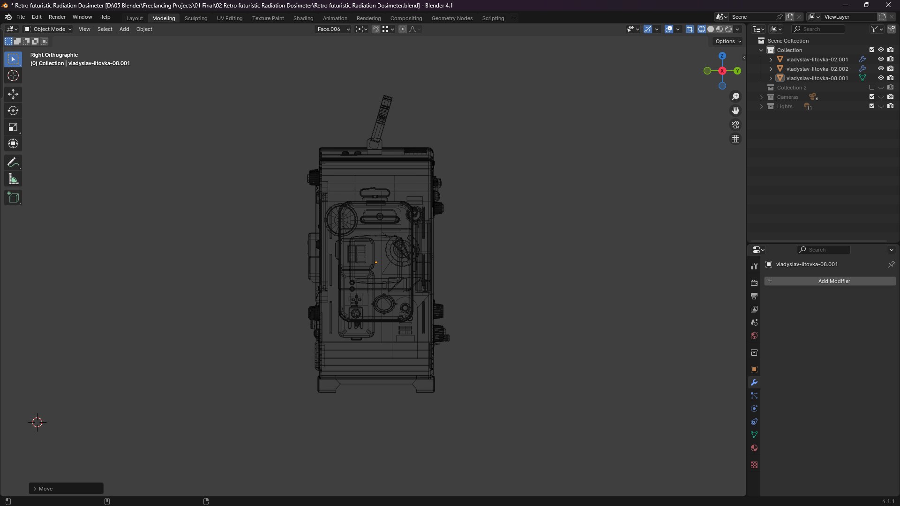This screenshot has width=900, height=506.
Task: Open the Render menu
Action: [57, 17]
